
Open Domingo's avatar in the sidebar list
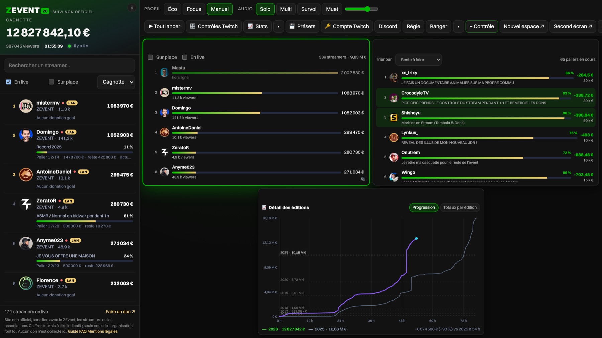click(x=26, y=135)
